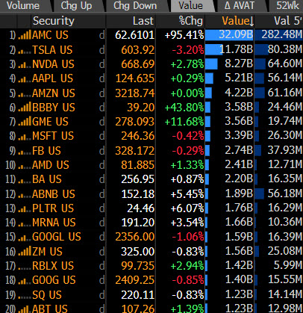
Task: Click the delayed 'd' indicator on TSLA US row
Action: [101, 50]
